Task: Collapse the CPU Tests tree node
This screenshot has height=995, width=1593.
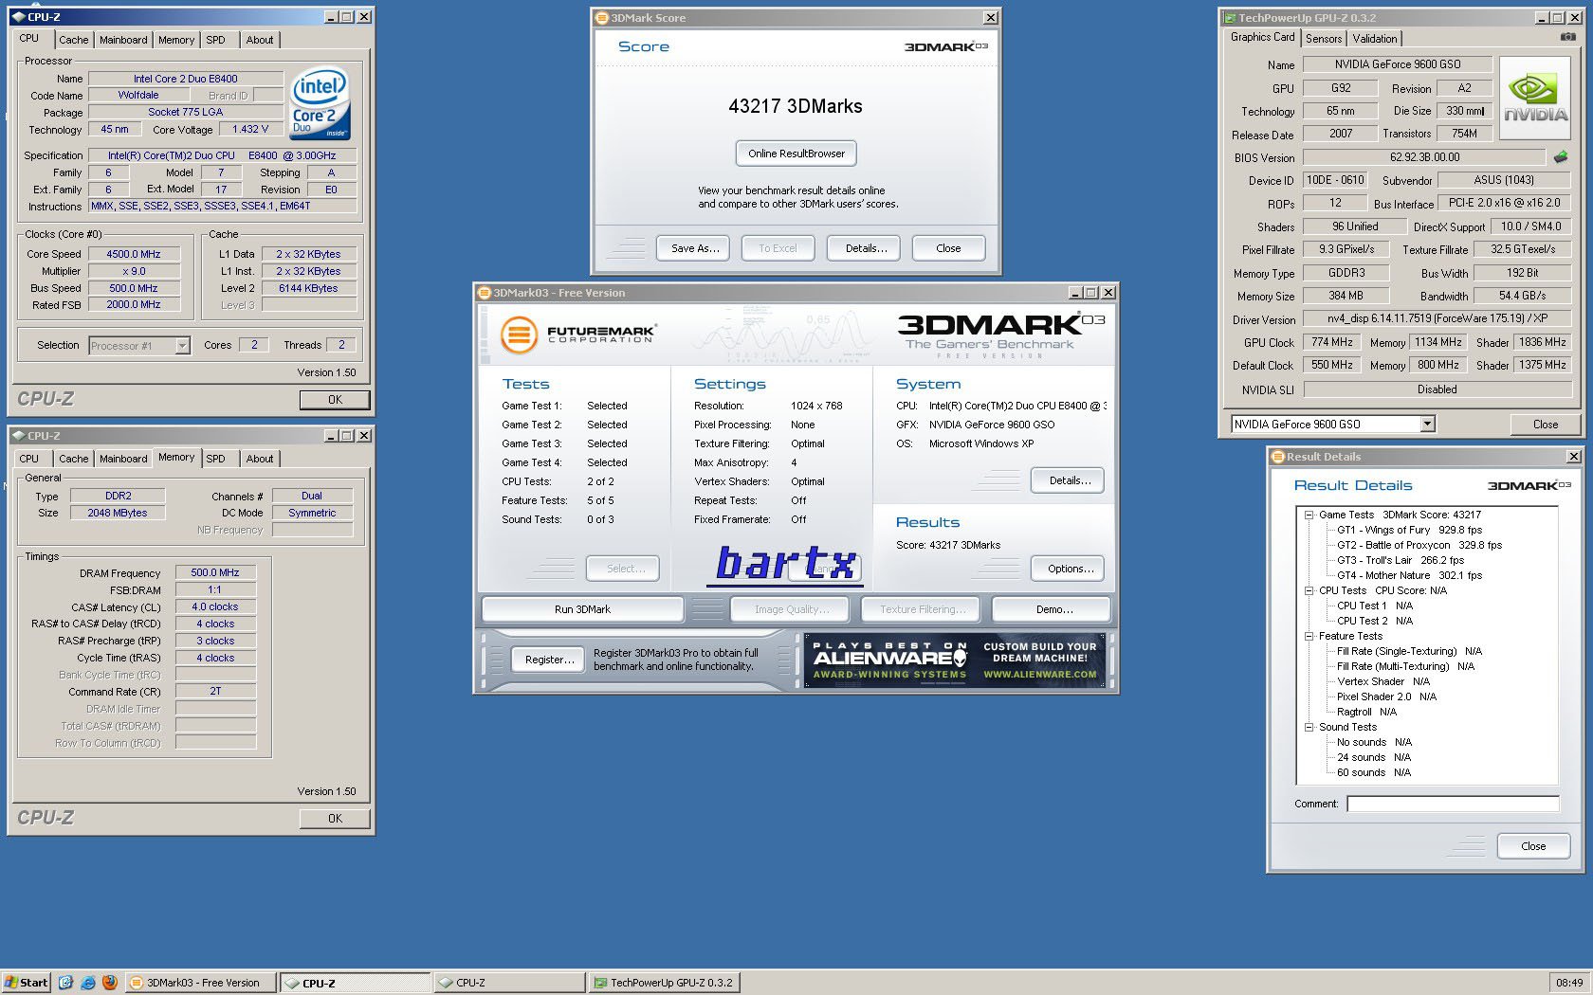Action: [x=1309, y=591]
